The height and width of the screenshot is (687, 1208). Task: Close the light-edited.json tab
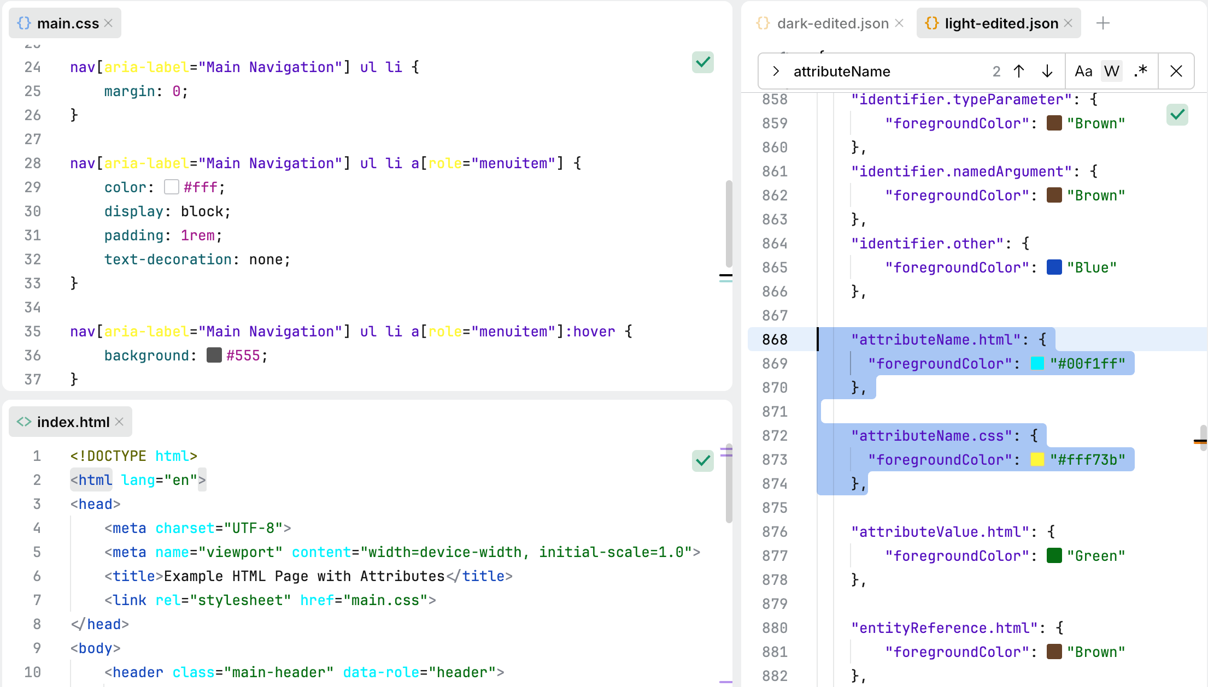[1068, 23]
